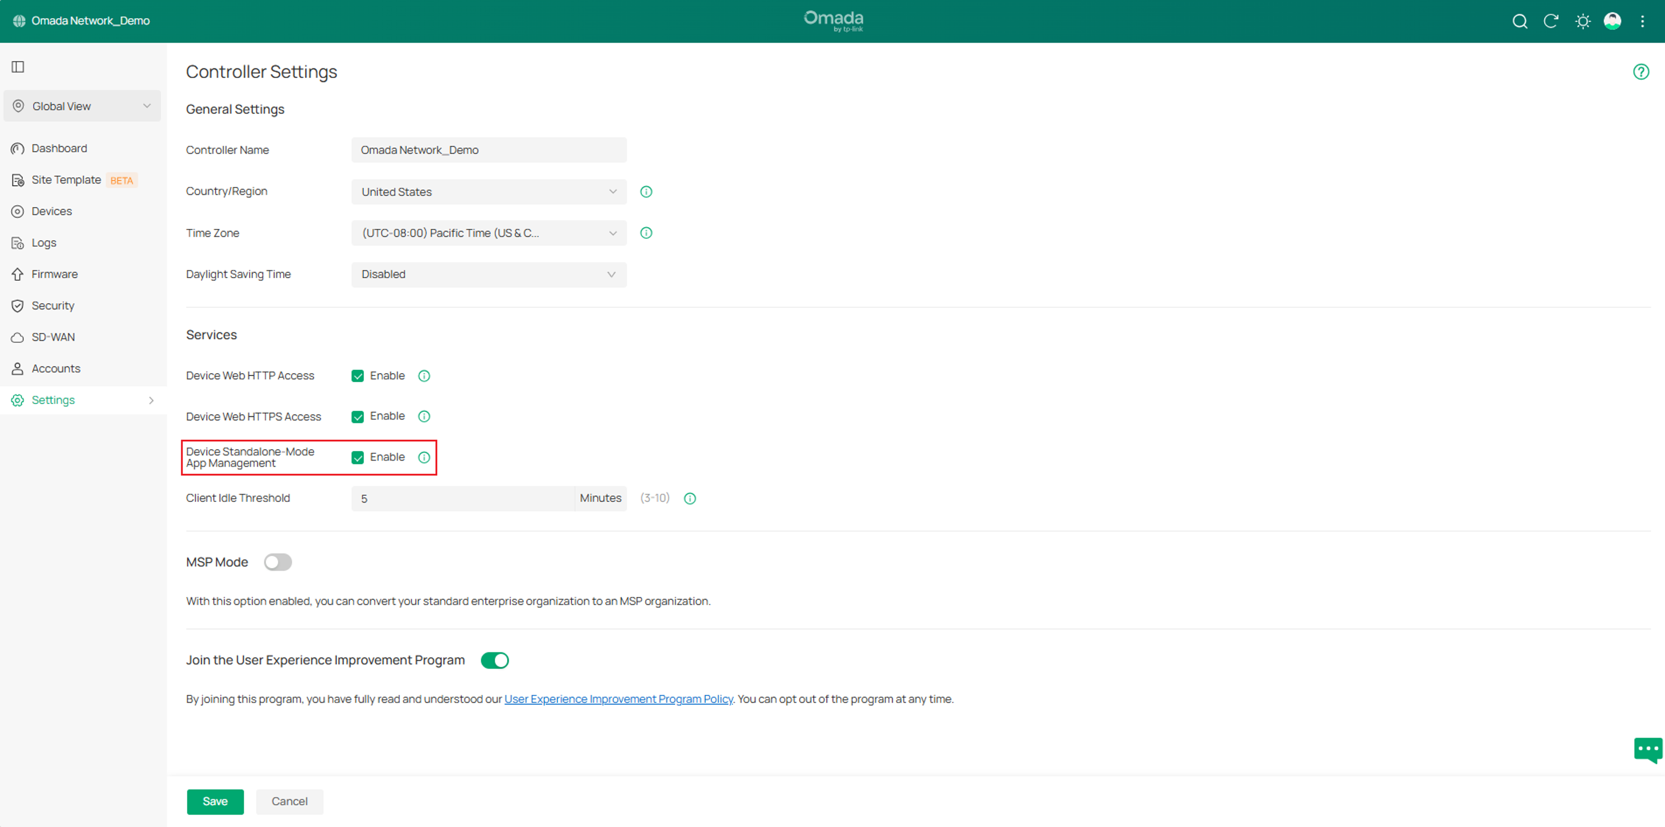The width and height of the screenshot is (1665, 827).
Task: Collapse the sidebar with the panel icon
Action: tap(18, 67)
